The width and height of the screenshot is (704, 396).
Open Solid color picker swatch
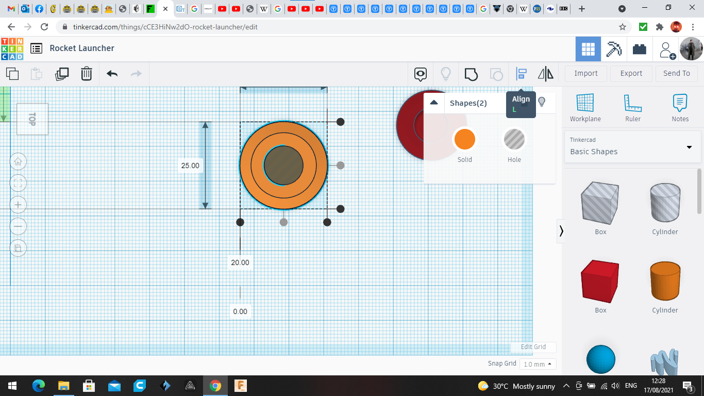(x=464, y=140)
